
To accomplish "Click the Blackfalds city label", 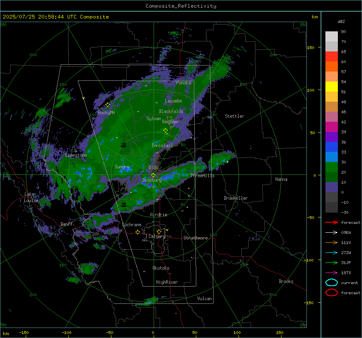I will click(171, 111).
